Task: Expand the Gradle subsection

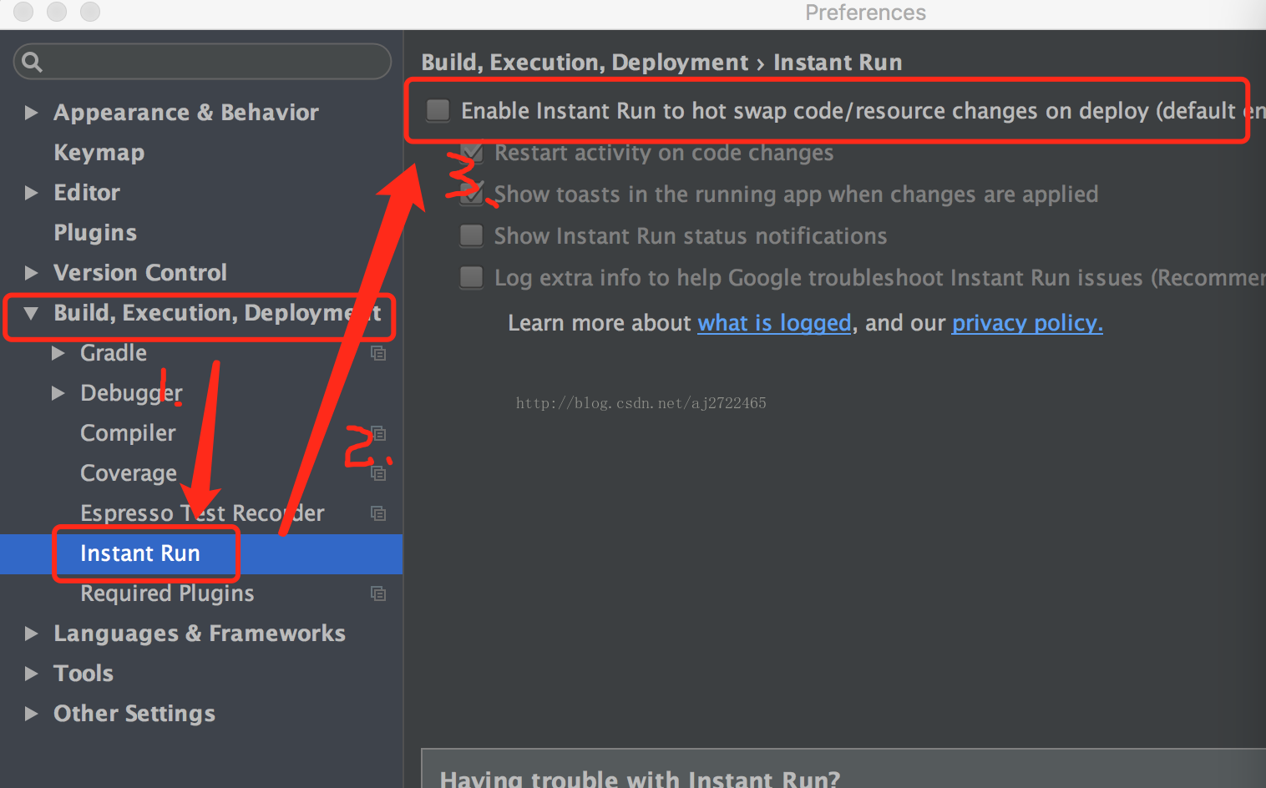Action: click(58, 353)
